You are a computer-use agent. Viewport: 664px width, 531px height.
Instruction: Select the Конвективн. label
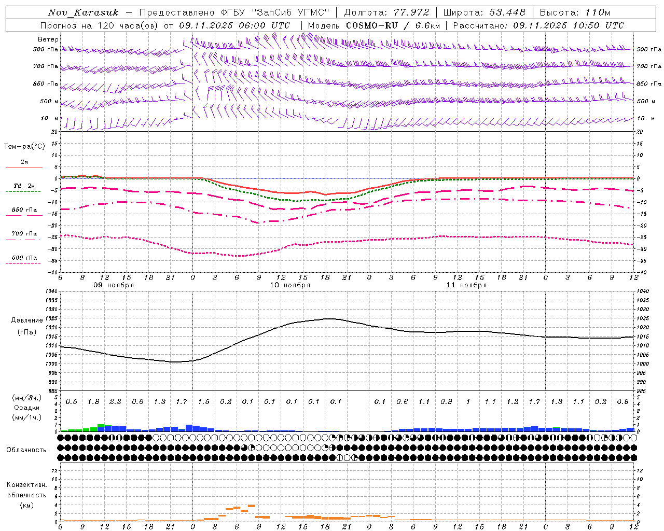click(x=26, y=485)
